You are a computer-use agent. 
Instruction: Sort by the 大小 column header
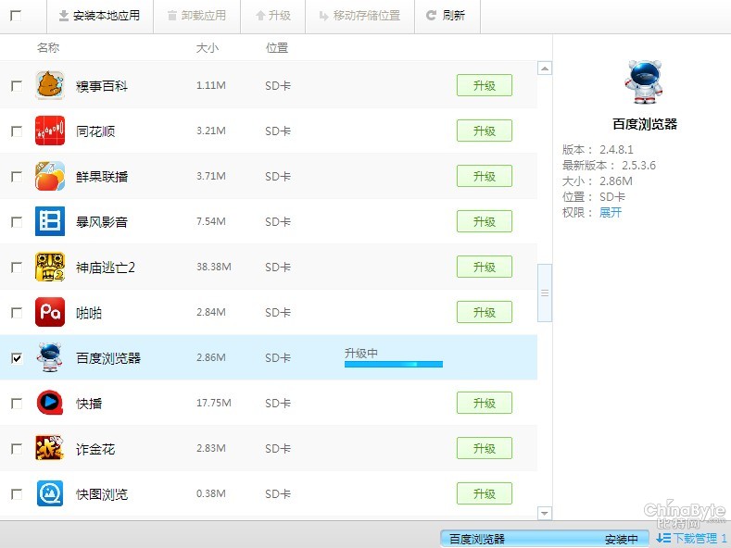pyautogui.click(x=207, y=47)
